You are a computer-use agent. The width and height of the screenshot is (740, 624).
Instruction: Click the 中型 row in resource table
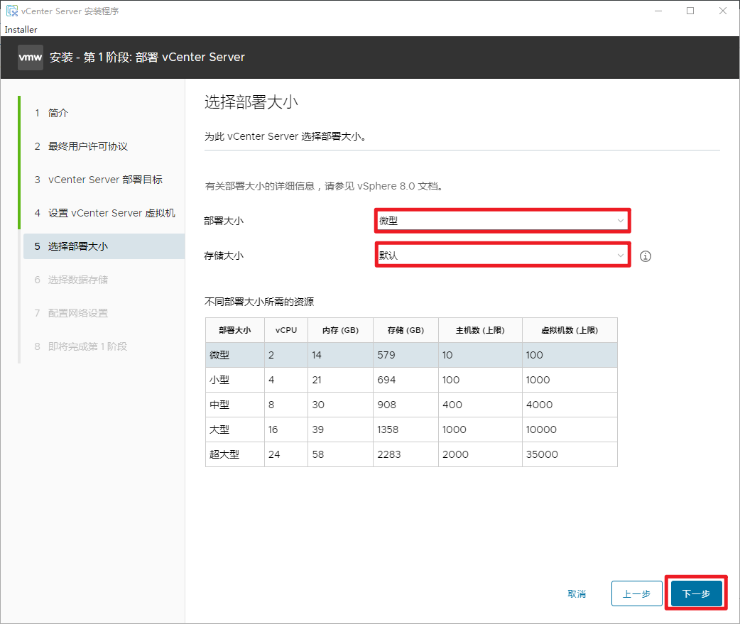tap(410, 405)
